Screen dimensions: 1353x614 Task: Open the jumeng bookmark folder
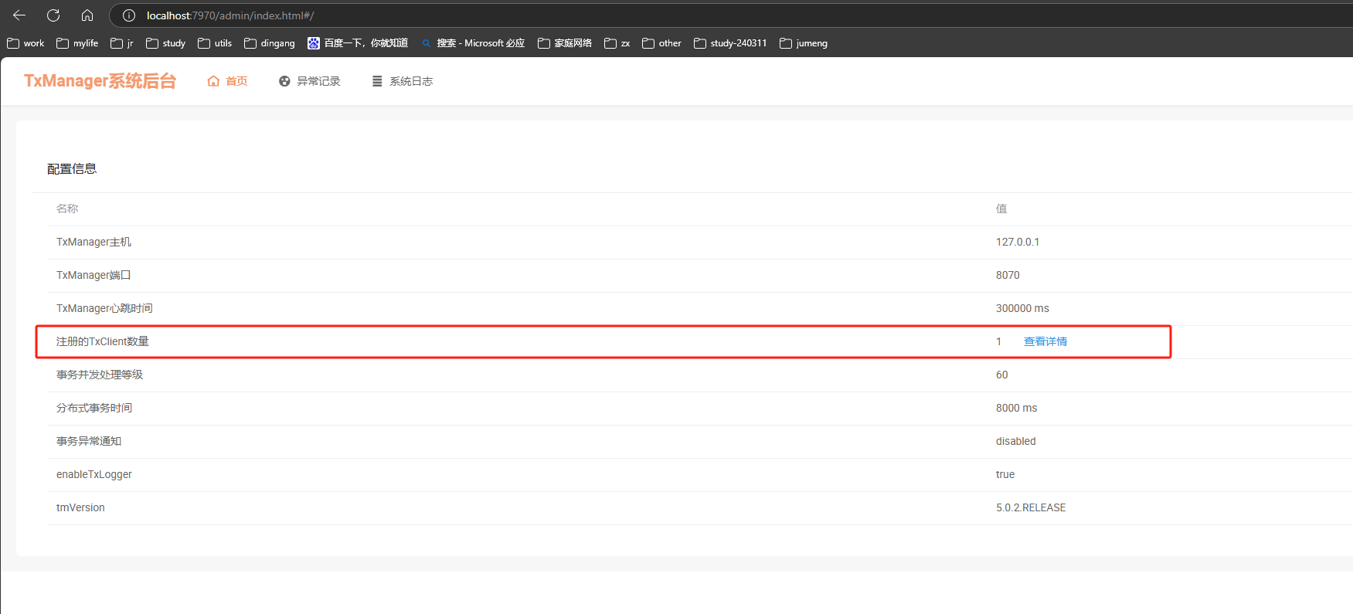point(804,43)
